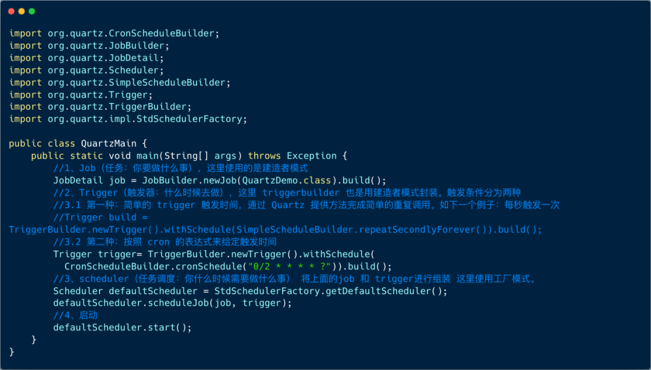Click the defaultScheduler.start() line
Viewport: 651px width, 370px height.
pyautogui.click(x=122, y=328)
